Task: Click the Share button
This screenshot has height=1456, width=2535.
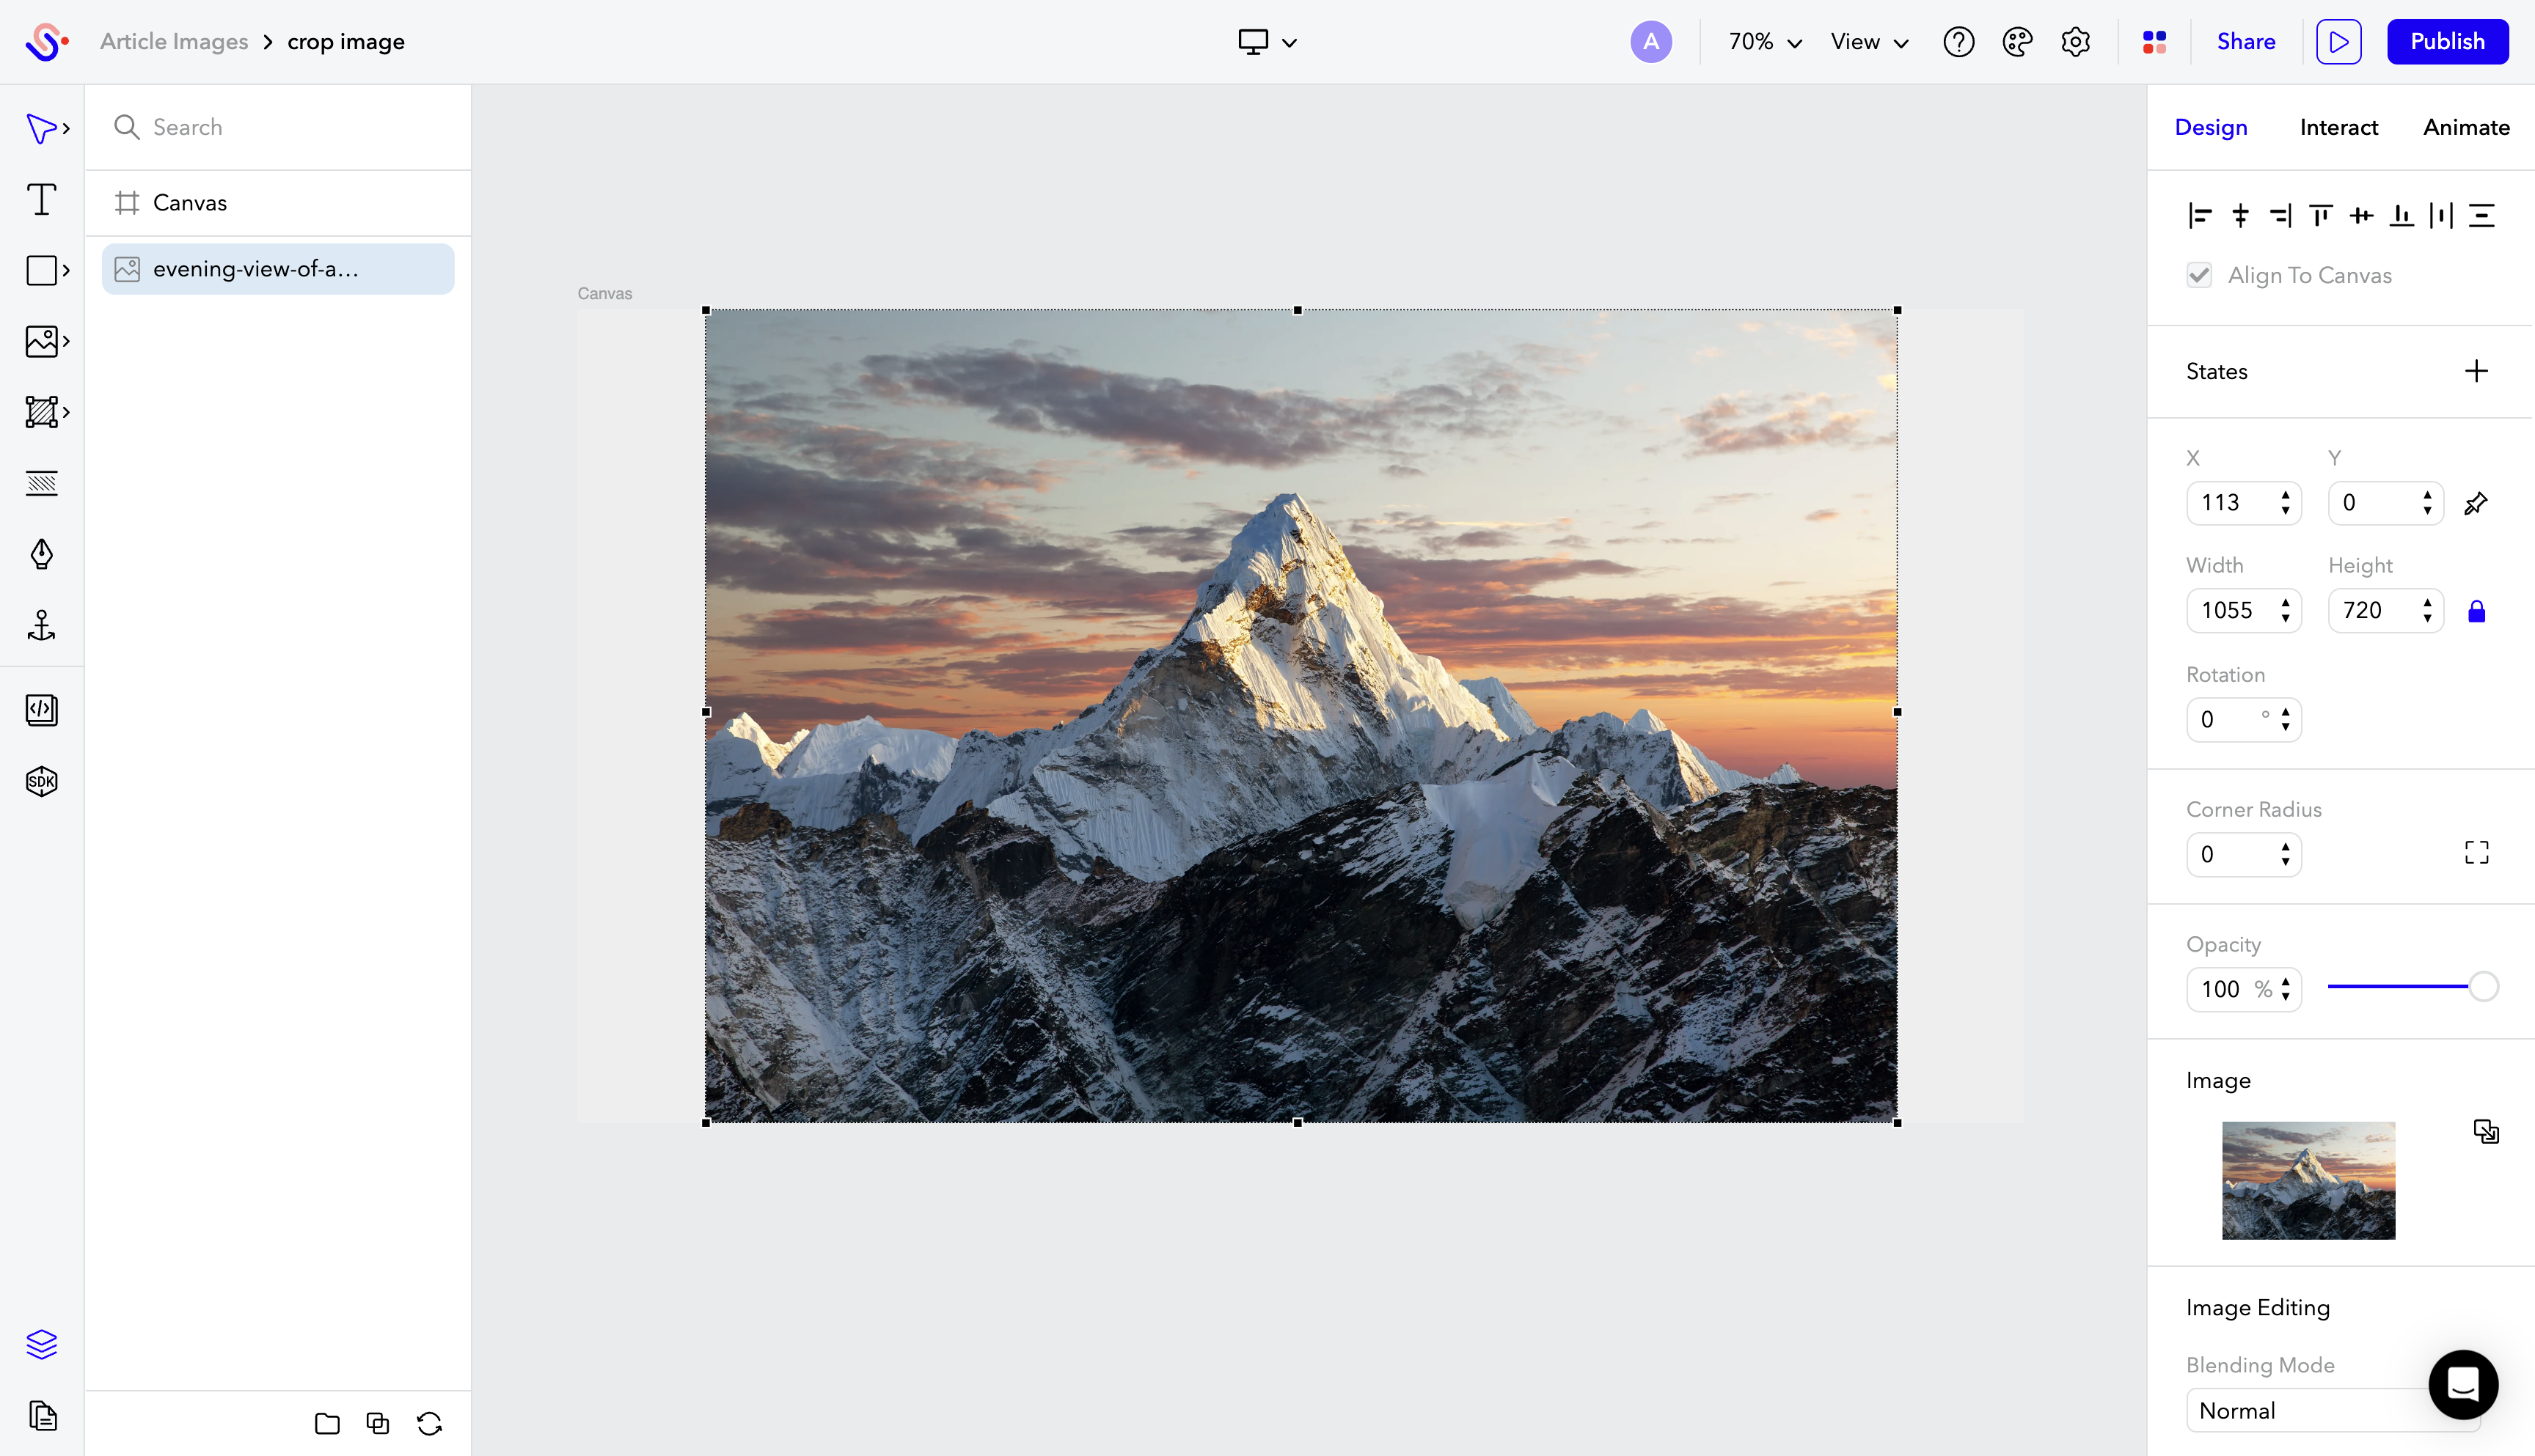Action: coord(2246,42)
